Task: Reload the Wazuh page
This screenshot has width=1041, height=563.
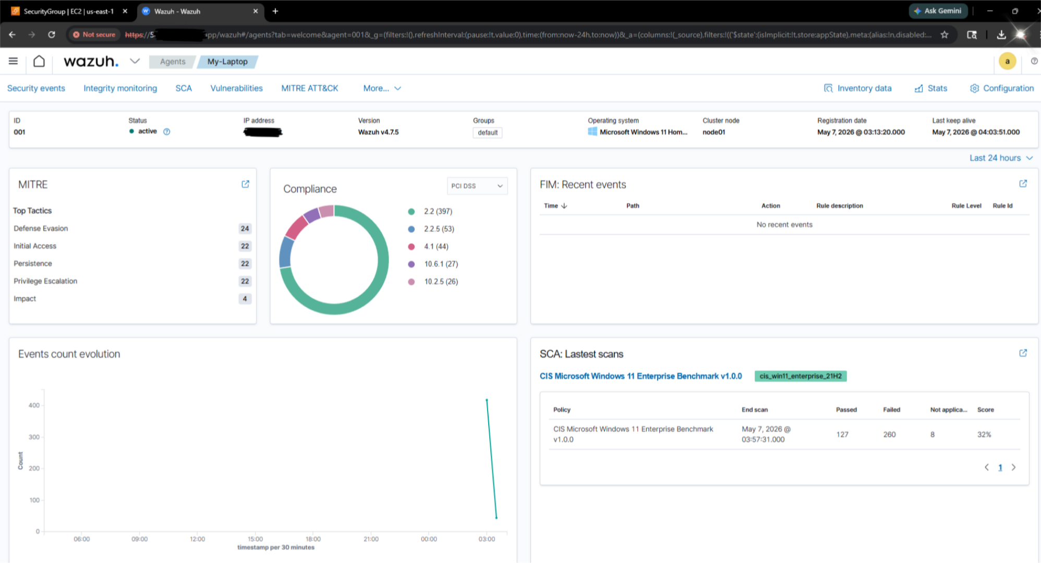Action: coord(52,34)
